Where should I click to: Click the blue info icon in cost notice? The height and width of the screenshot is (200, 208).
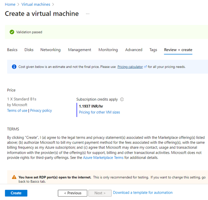click(14, 67)
